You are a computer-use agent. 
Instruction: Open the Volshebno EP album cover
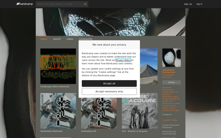[x=99, y=113]
